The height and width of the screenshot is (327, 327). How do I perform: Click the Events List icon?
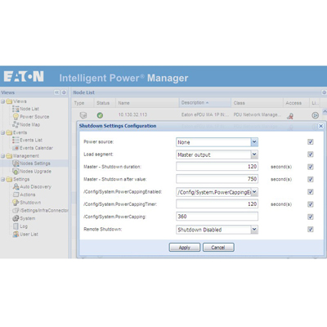click(x=16, y=140)
